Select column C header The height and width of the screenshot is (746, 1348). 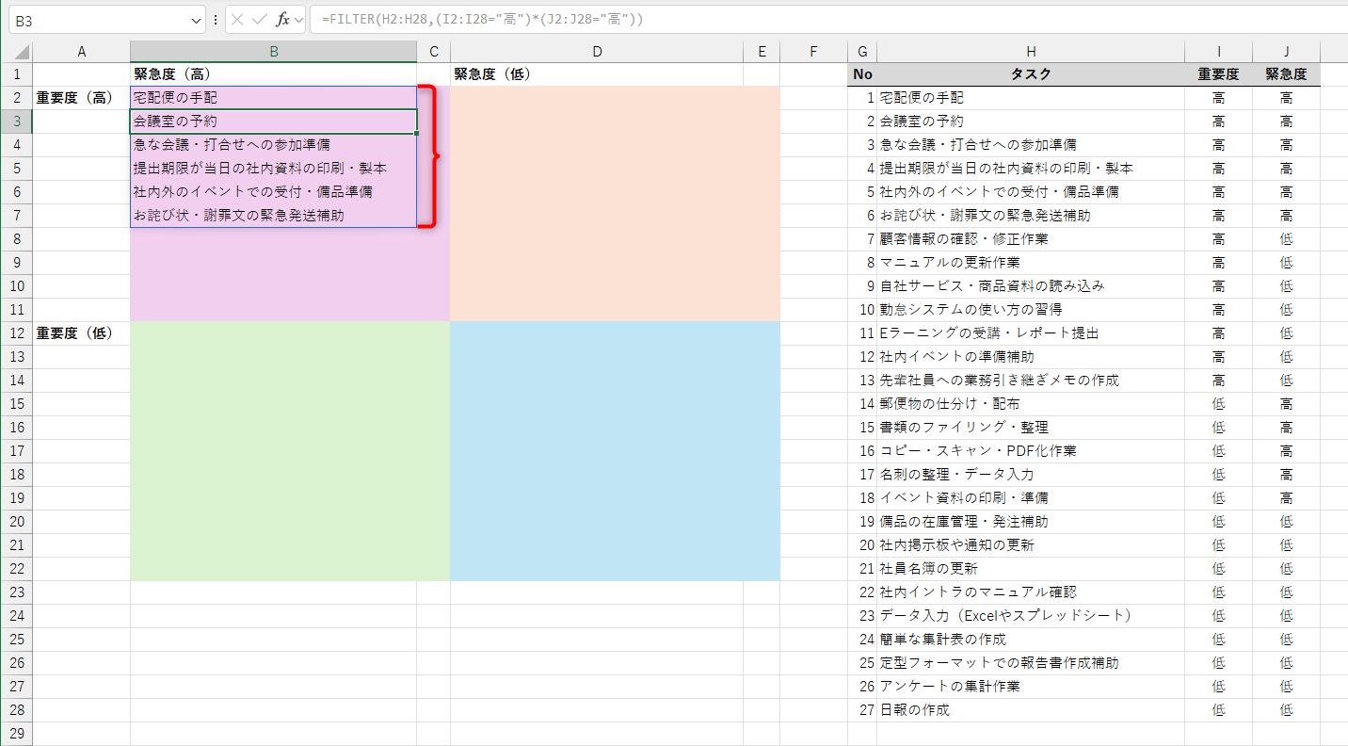click(434, 52)
